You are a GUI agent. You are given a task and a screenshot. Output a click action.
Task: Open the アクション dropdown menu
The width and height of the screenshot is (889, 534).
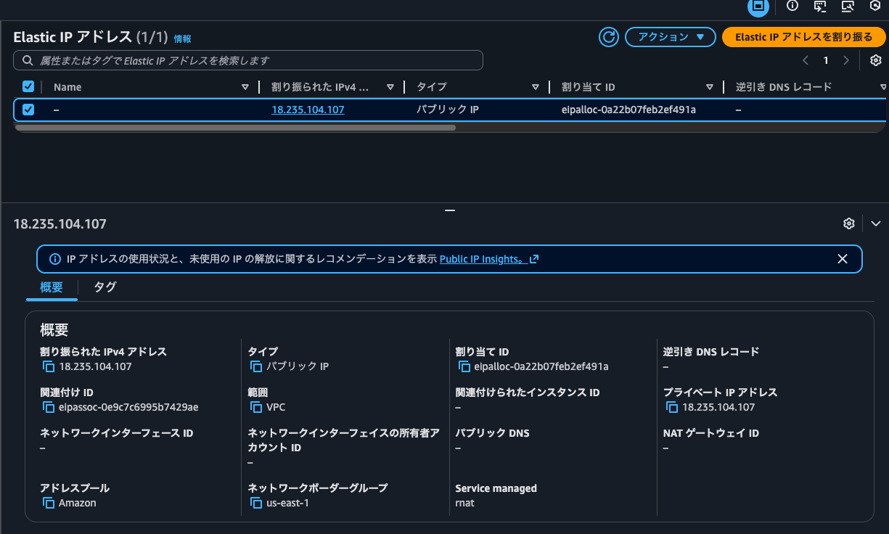(x=670, y=37)
